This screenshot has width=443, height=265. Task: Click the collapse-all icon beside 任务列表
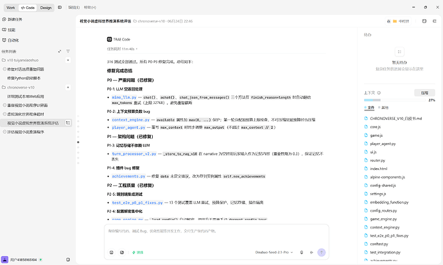(60, 51)
